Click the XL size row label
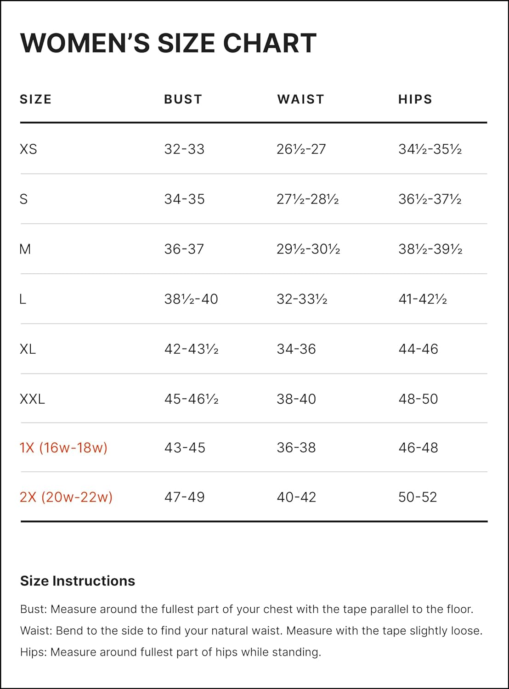Image resolution: width=509 pixels, height=689 pixels. tap(28, 349)
